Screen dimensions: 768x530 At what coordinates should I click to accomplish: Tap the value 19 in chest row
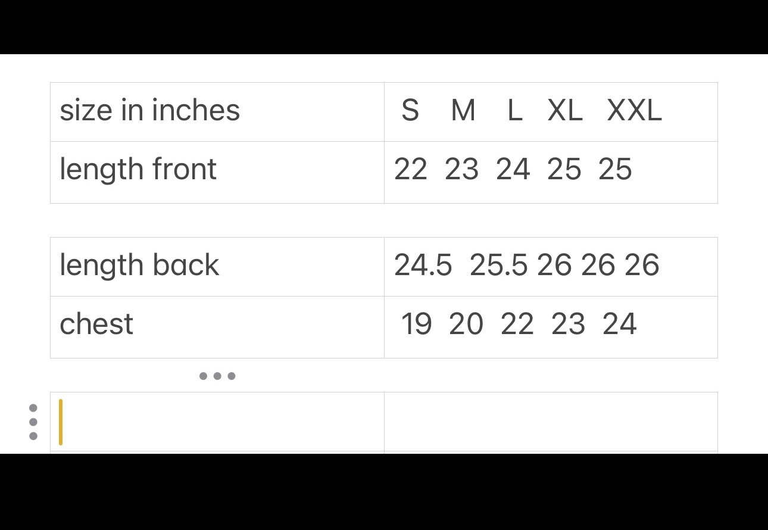tap(416, 325)
